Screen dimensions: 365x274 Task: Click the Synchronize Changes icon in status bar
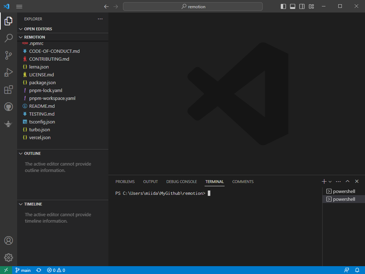tap(38, 270)
